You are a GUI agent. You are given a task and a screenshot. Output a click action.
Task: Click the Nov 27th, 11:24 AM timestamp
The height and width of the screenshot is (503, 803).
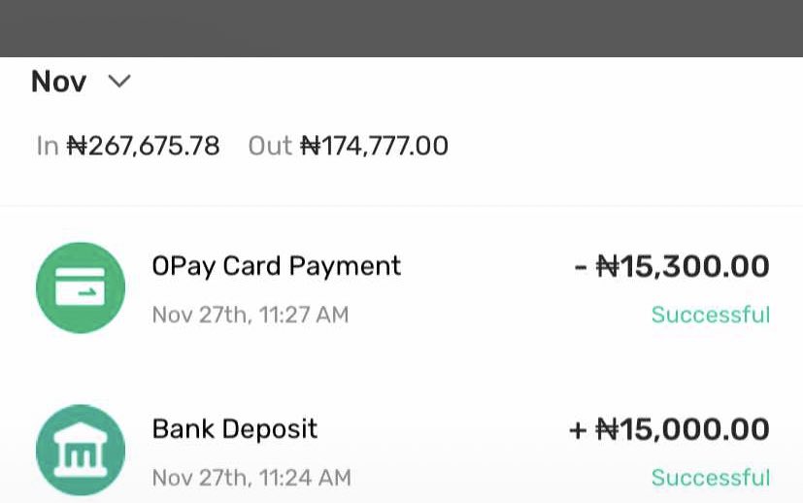pyautogui.click(x=251, y=478)
